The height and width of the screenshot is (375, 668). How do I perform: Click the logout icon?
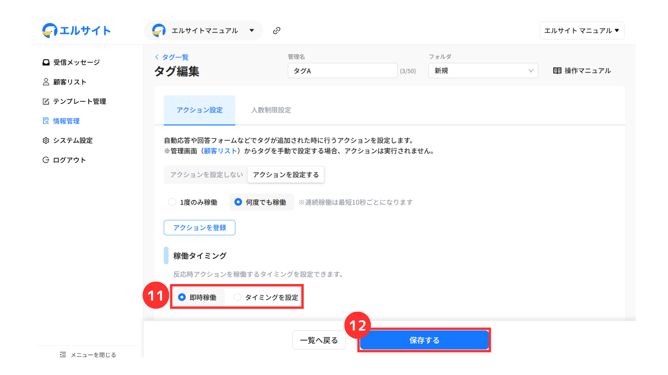coord(46,160)
